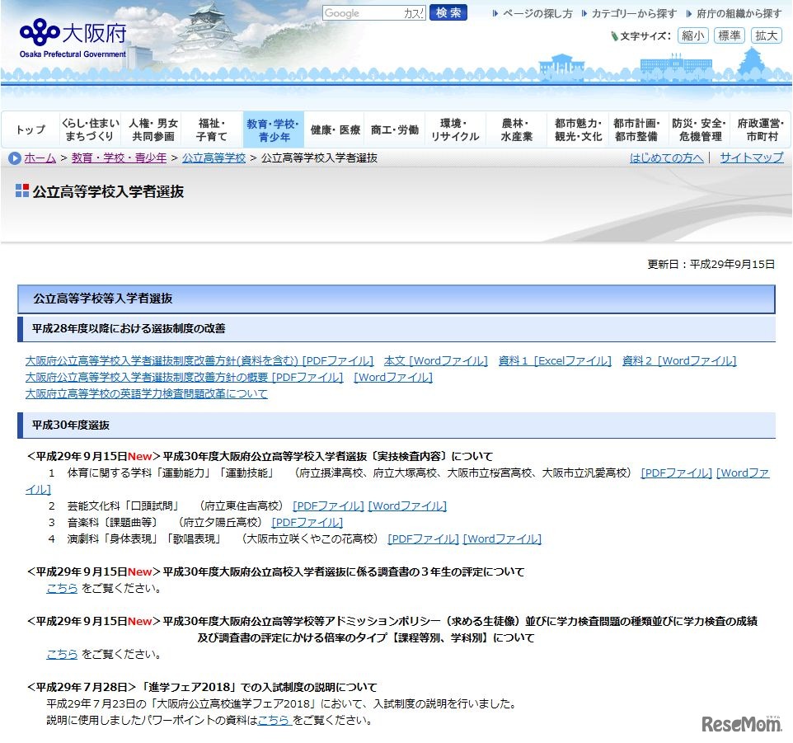This screenshot has width=793, height=743.
Task: Enlarge text with the 拡大 button
Action: 765,35
